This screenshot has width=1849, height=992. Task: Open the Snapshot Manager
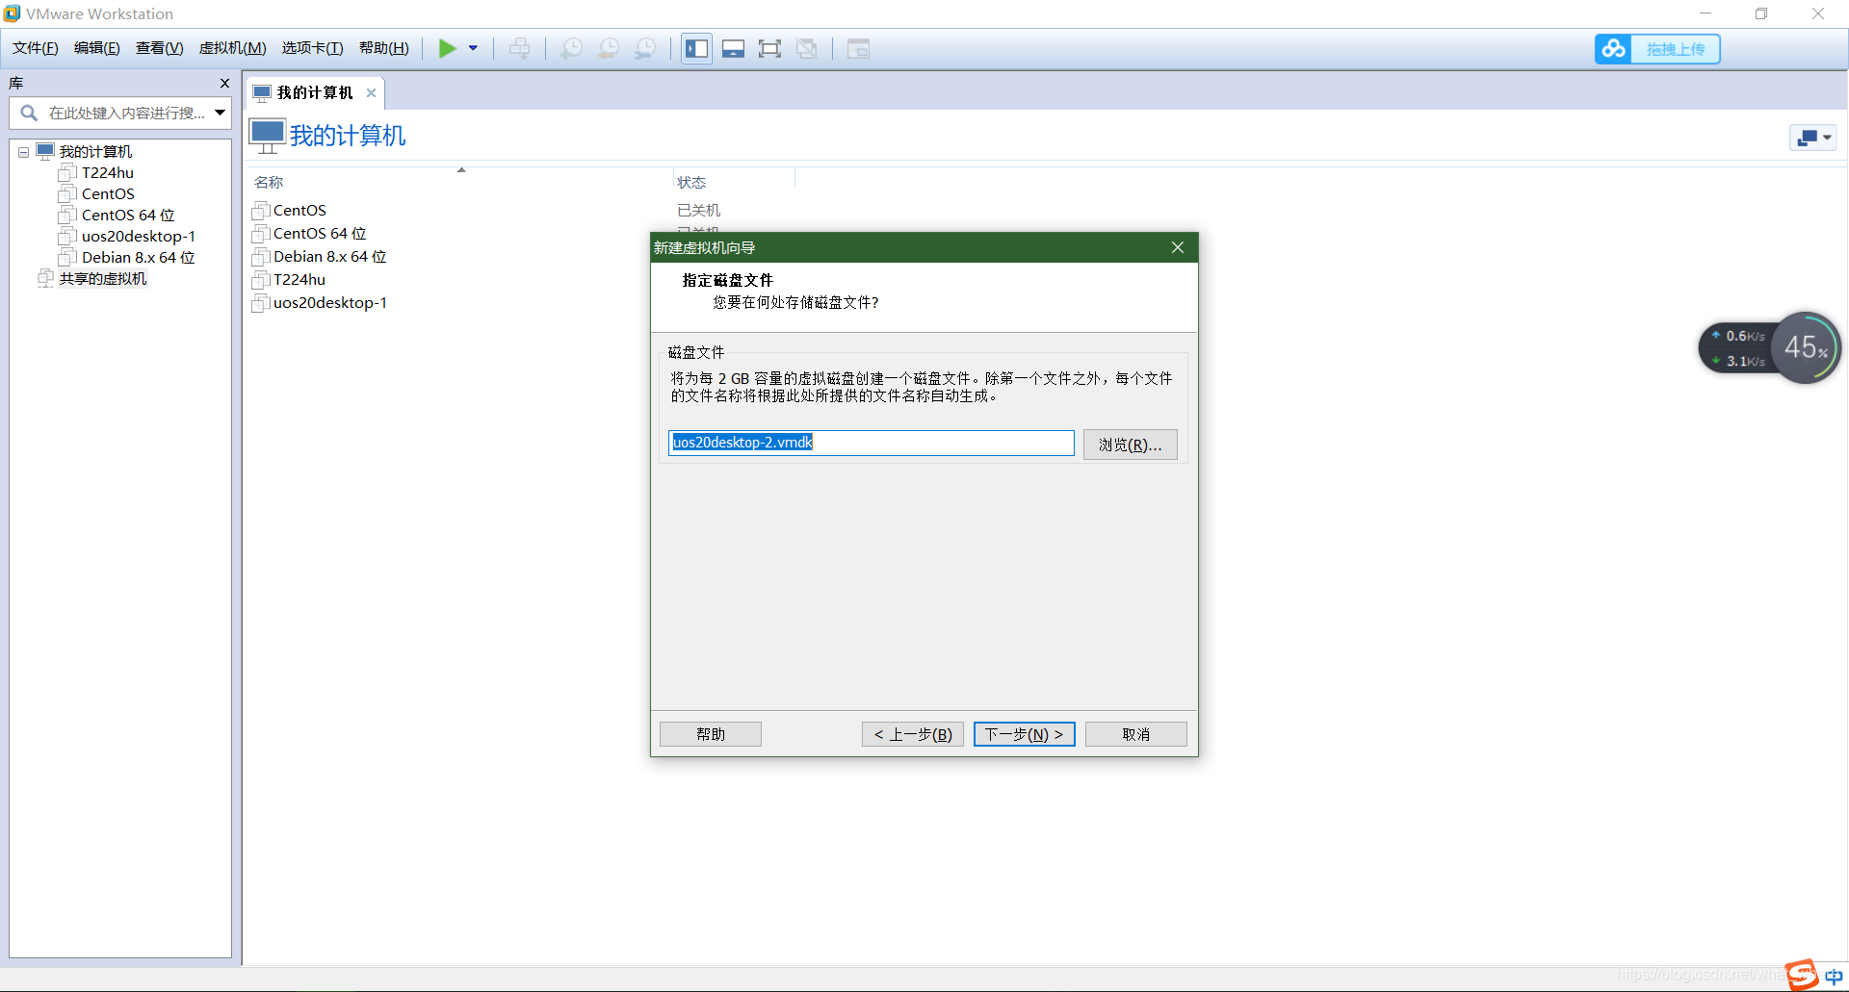click(644, 48)
